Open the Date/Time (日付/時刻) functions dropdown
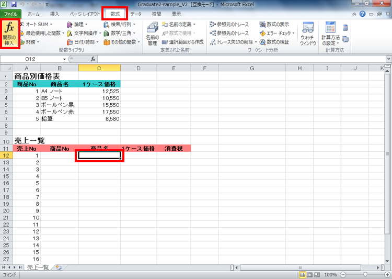 pyautogui.click(x=83, y=42)
